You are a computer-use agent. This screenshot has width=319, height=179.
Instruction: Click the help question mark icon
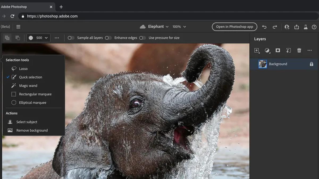[314, 27]
